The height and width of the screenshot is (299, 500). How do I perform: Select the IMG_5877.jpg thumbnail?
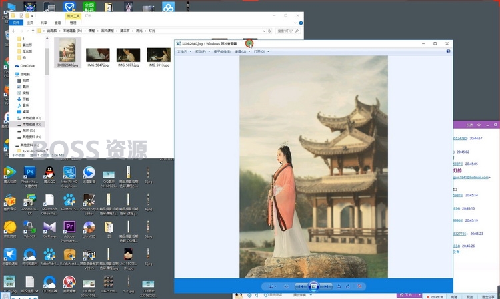click(128, 57)
